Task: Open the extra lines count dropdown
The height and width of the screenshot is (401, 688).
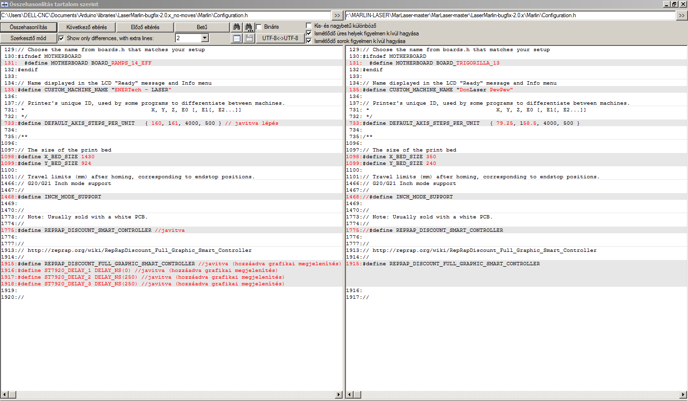Action: [x=205, y=38]
